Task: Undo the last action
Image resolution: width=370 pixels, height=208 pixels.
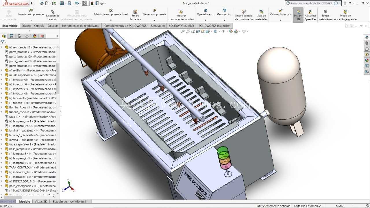Action: coord(77,3)
